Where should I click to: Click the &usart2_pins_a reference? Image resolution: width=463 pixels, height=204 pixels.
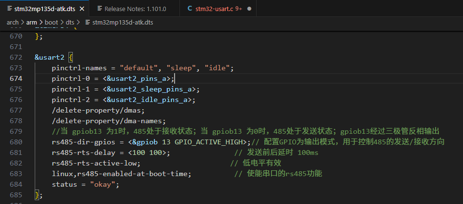tap(136, 78)
